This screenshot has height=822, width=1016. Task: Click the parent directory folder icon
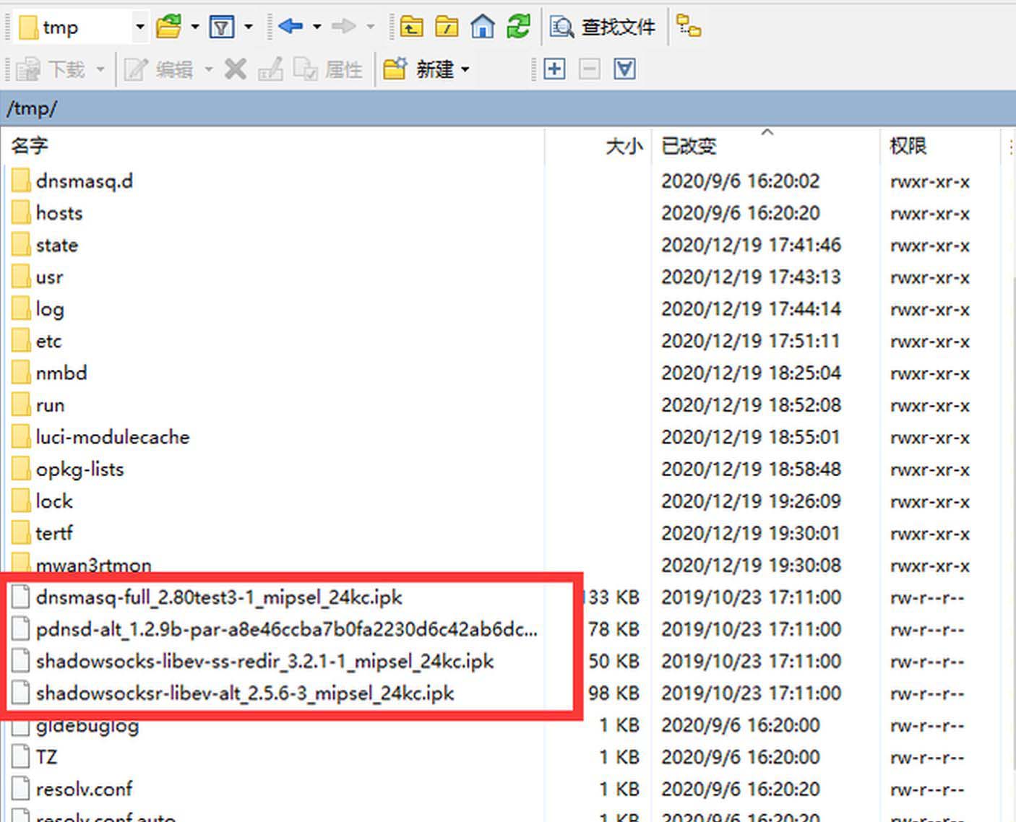[x=412, y=27]
